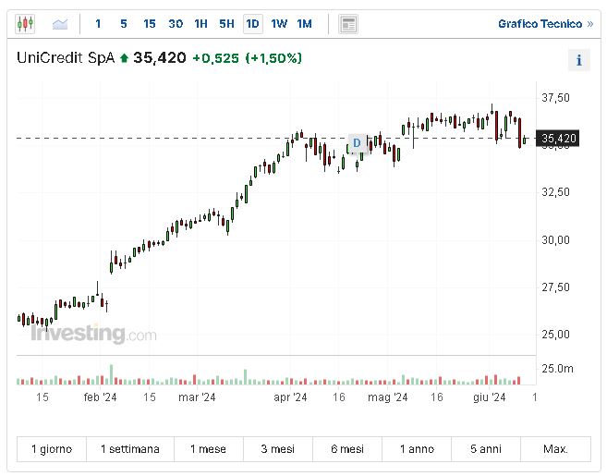The height and width of the screenshot is (476, 607).
Task: Click the 37,50 price axis label
Action: pyautogui.click(x=555, y=98)
